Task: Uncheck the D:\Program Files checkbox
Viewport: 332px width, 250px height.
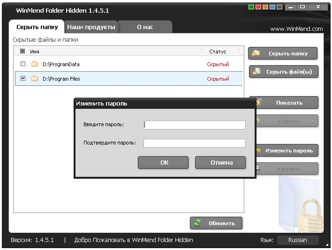Action: click(23, 78)
